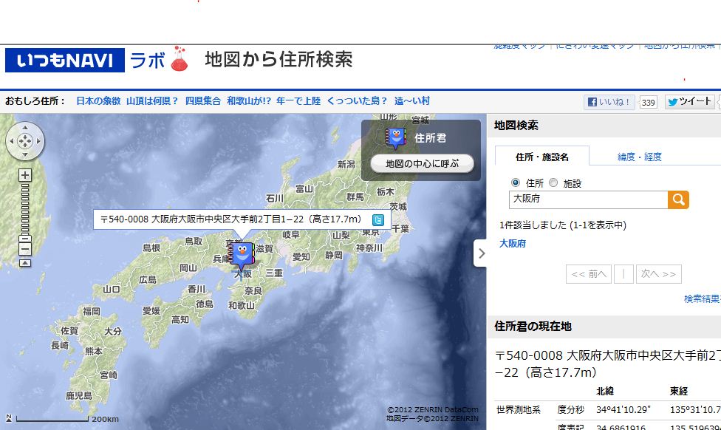
Task: Open the 遠〜い村 link
Action: coord(412,100)
